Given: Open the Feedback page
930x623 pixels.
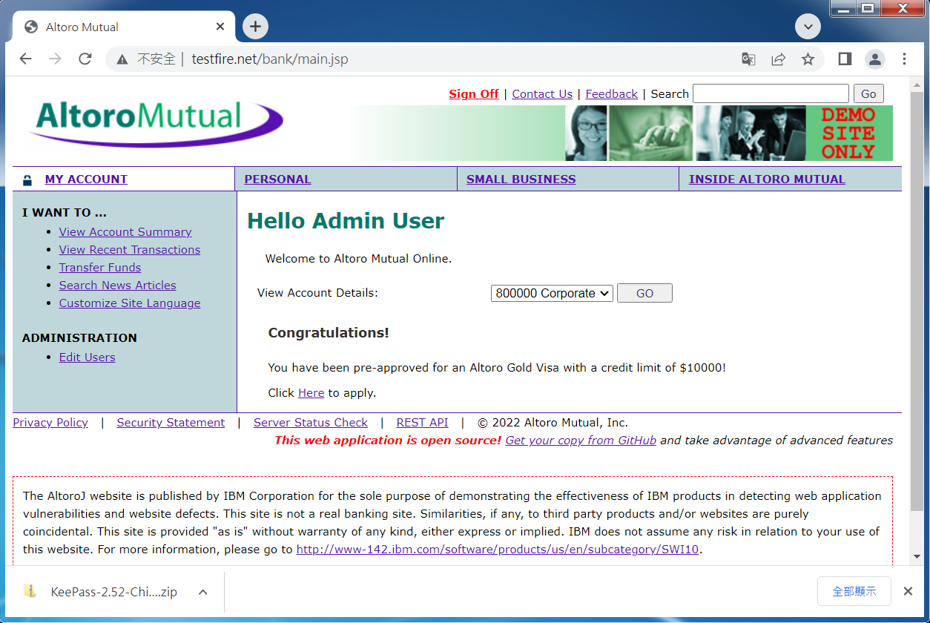Looking at the screenshot, I should (x=612, y=93).
